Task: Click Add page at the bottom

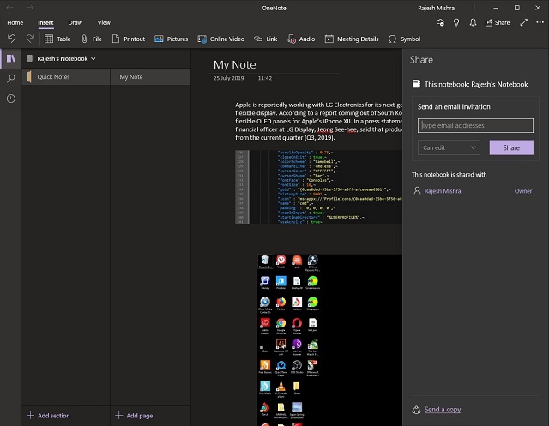Action: tap(134, 416)
